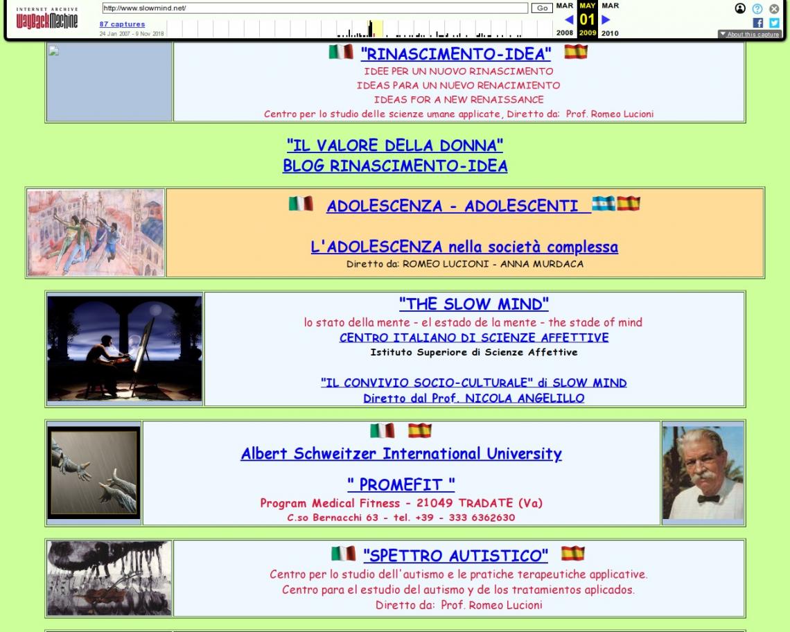Click Italian flag beside RINASCIMENTO-IDEA

[x=341, y=52]
